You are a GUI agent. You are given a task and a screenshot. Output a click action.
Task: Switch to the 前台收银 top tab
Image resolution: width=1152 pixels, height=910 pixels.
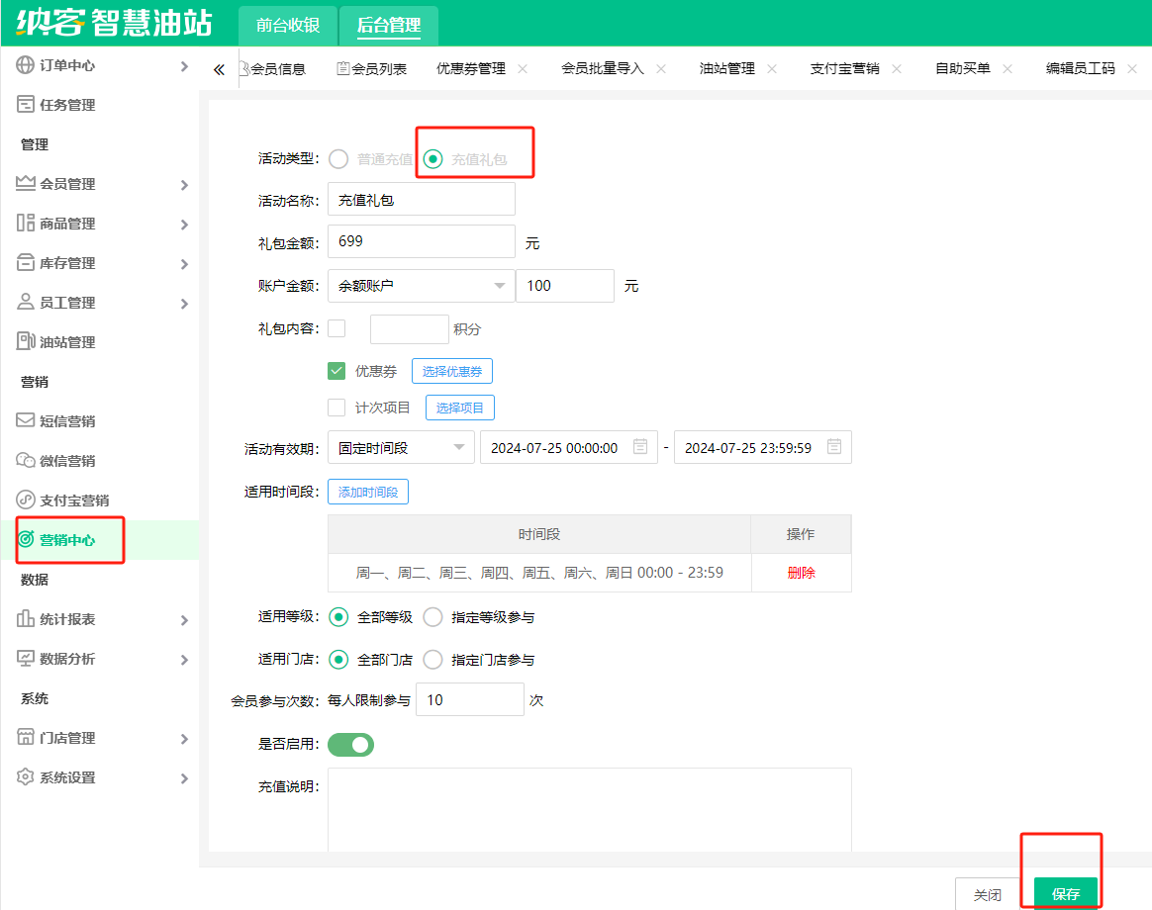(288, 26)
